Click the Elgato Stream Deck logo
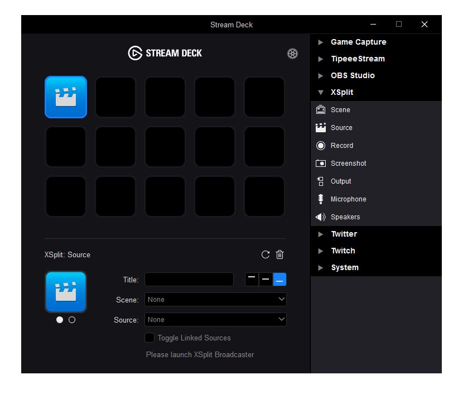This screenshot has width=458, height=394. pyautogui.click(x=165, y=53)
